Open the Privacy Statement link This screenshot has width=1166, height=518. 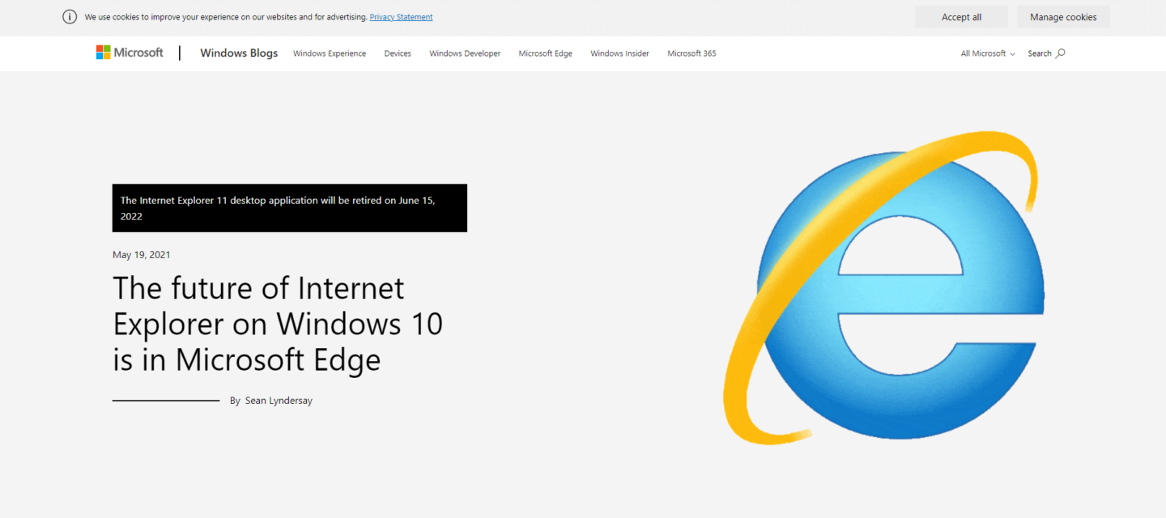click(x=401, y=17)
